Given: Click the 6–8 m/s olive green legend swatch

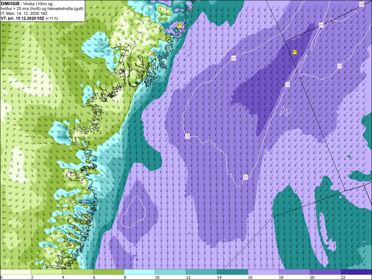Looking at the screenshot, I should tap(108, 272).
